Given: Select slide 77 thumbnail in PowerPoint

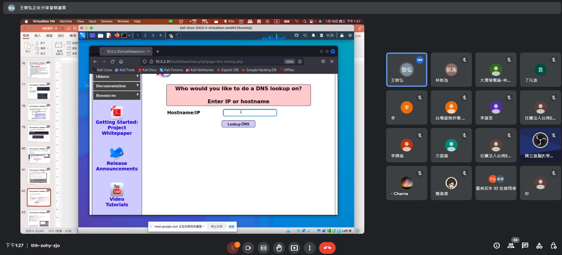Looking at the screenshot, I should pos(39,91).
